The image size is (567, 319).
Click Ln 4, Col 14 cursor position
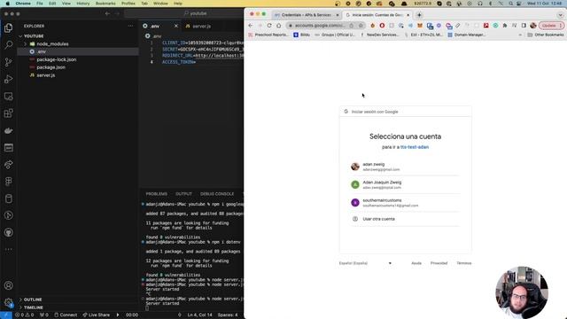tap(199, 315)
